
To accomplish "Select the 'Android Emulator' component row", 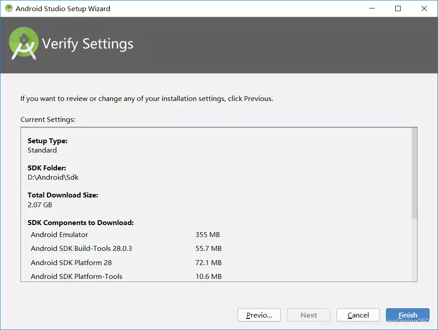I will (125, 234).
